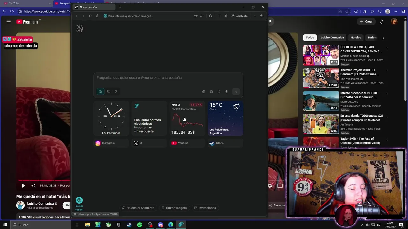This screenshot has width=408, height=229.
Task: Click the microphone icon in Comet address bar
Action: pyautogui.click(x=97, y=16)
